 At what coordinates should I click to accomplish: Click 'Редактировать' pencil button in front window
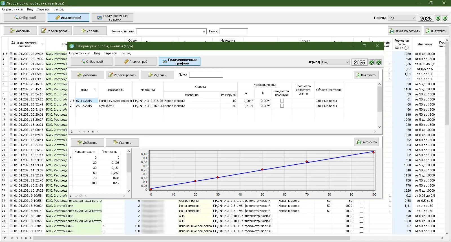[x=122, y=75]
